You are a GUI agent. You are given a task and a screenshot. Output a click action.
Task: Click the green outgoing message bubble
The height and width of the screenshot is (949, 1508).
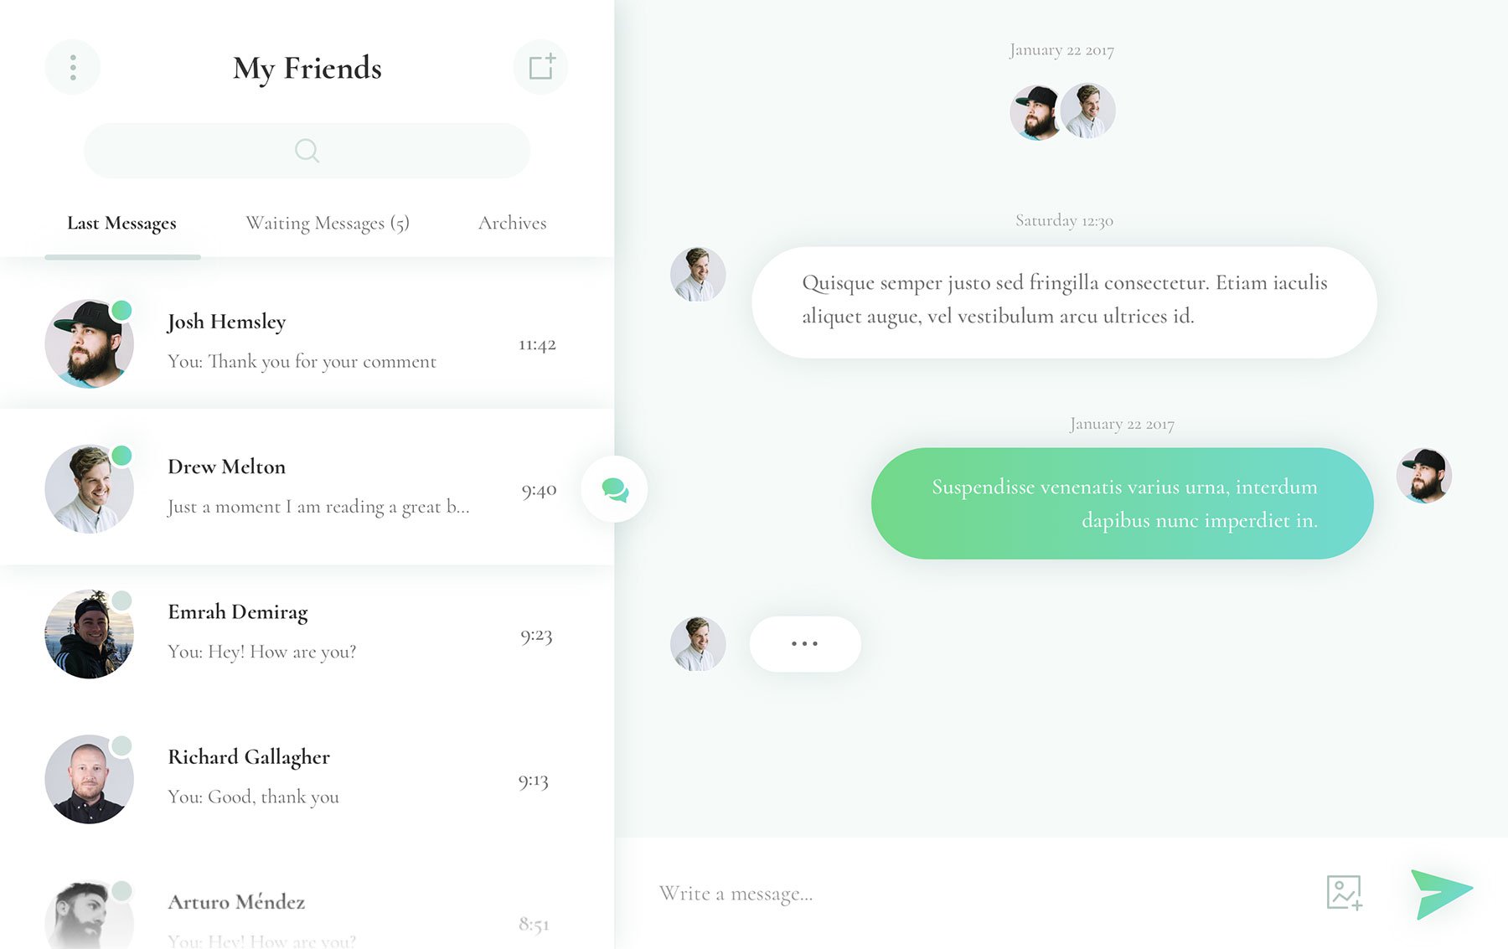[x=1122, y=503]
